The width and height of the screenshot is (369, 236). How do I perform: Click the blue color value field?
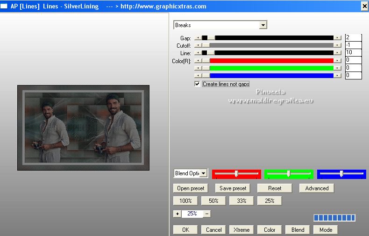353,75
